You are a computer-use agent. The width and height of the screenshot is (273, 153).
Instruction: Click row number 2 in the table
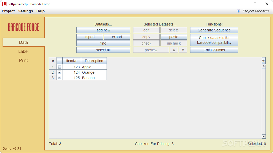(53, 72)
